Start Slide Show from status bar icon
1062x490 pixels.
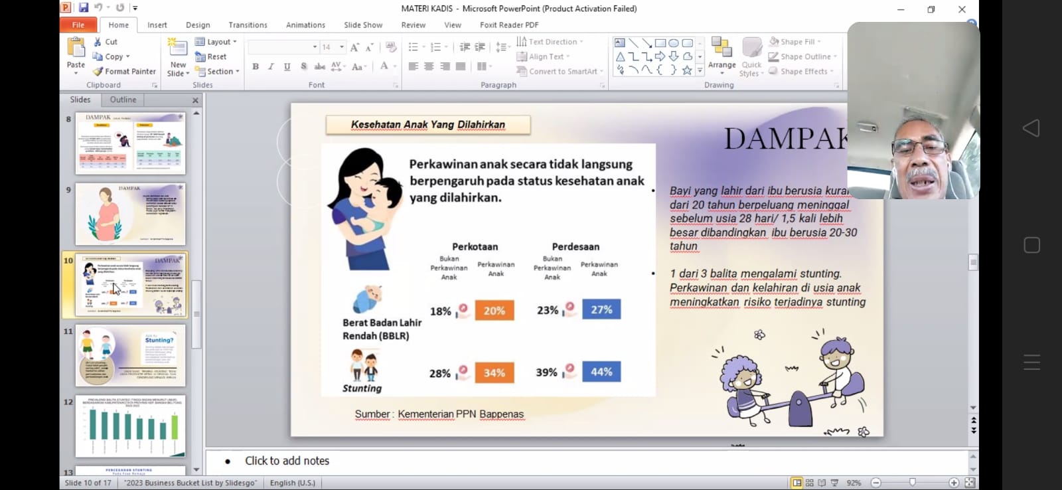tap(835, 483)
